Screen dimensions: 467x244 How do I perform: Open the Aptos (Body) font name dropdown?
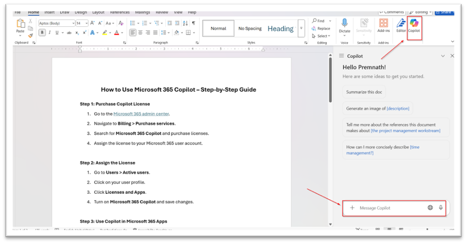[73, 23]
